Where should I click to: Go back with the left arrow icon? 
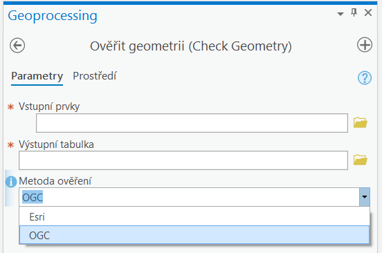tap(17, 45)
